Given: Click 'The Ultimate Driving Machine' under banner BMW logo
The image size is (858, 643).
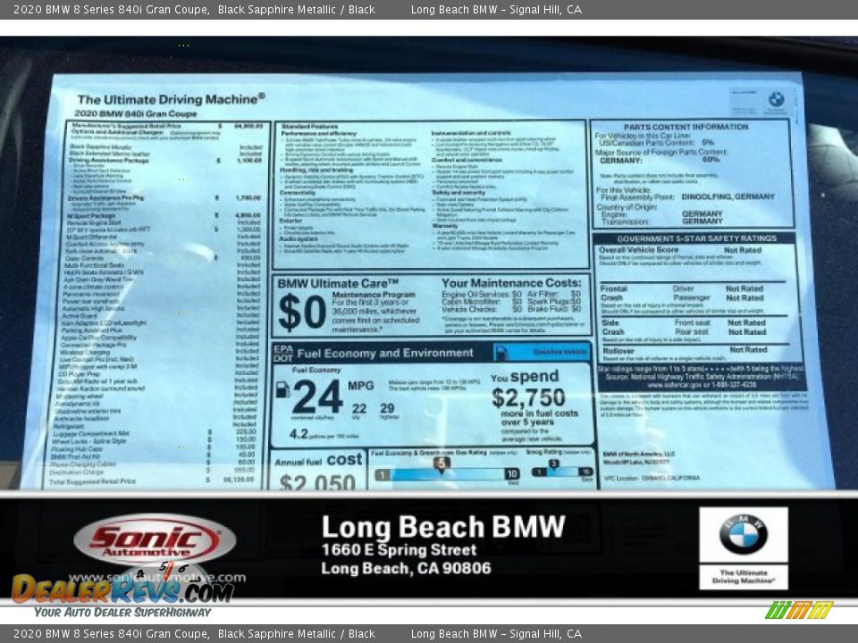Looking at the screenshot, I should 743,577.
